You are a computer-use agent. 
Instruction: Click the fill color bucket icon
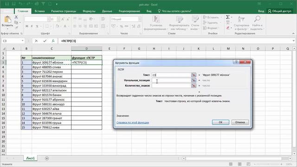(x=57, y=26)
